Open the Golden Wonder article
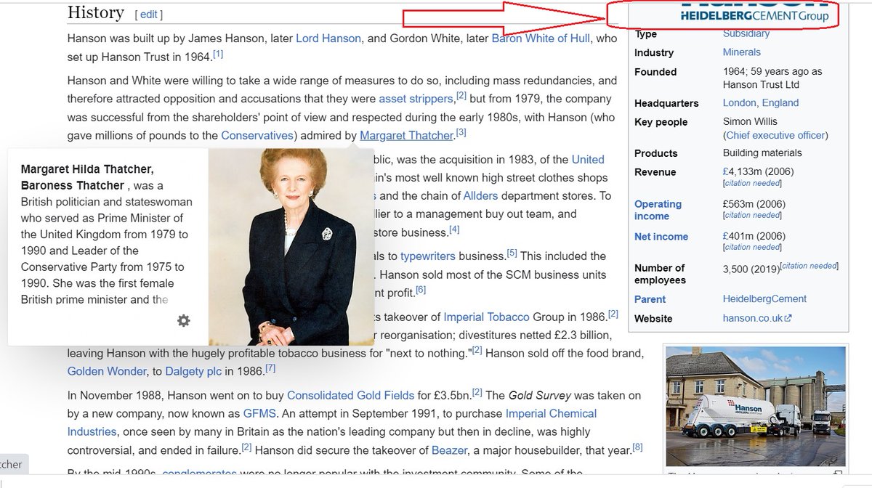The height and width of the screenshot is (488, 872). tap(105, 370)
